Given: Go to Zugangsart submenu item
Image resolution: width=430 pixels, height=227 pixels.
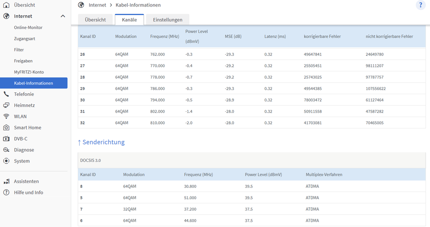Looking at the screenshot, I should point(25,39).
